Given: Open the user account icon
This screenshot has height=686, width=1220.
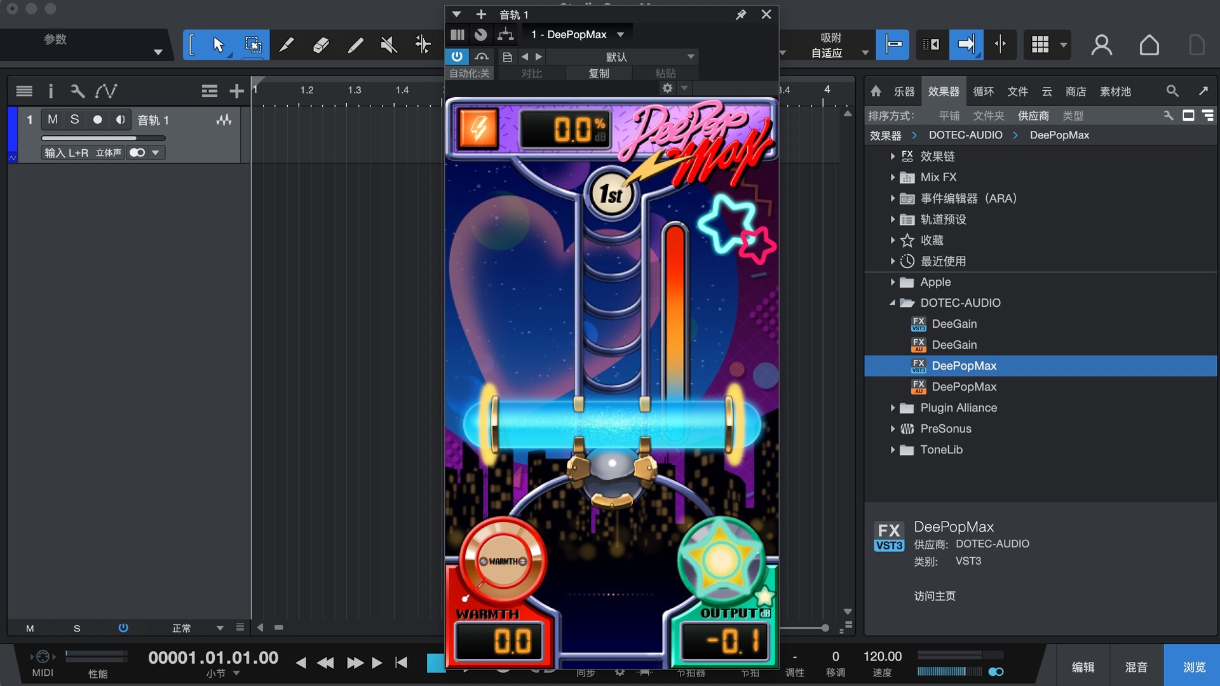Looking at the screenshot, I should pyautogui.click(x=1102, y=45).
